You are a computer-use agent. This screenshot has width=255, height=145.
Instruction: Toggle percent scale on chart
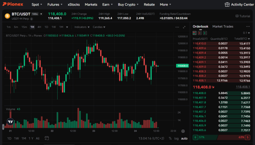[x=170, y=138]
